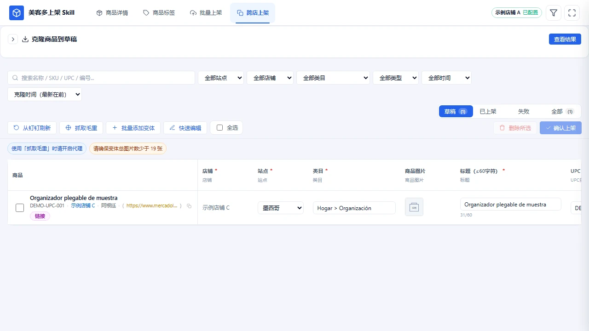
Task: Open the 克隆时间（最新在前）sort dropdown
Action: [45, 94]
